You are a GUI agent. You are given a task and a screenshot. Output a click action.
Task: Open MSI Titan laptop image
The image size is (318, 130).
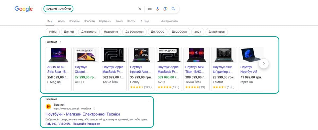(x=196, y=55)
